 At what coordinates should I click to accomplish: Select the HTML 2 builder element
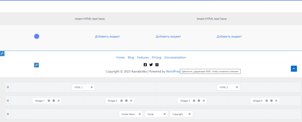click(x=229, y=87)
